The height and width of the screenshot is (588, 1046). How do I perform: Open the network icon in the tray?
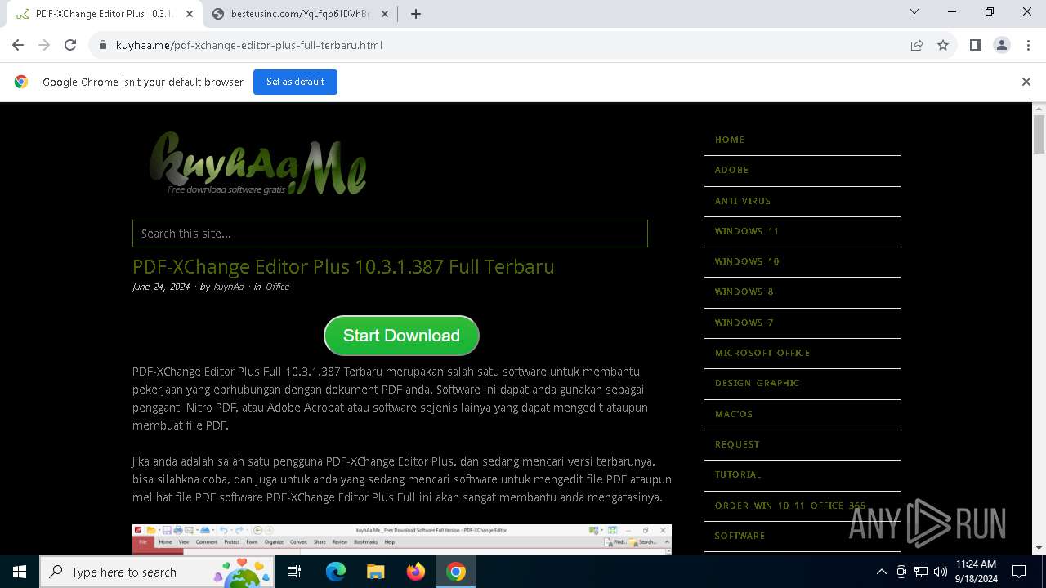coord(921,572)
